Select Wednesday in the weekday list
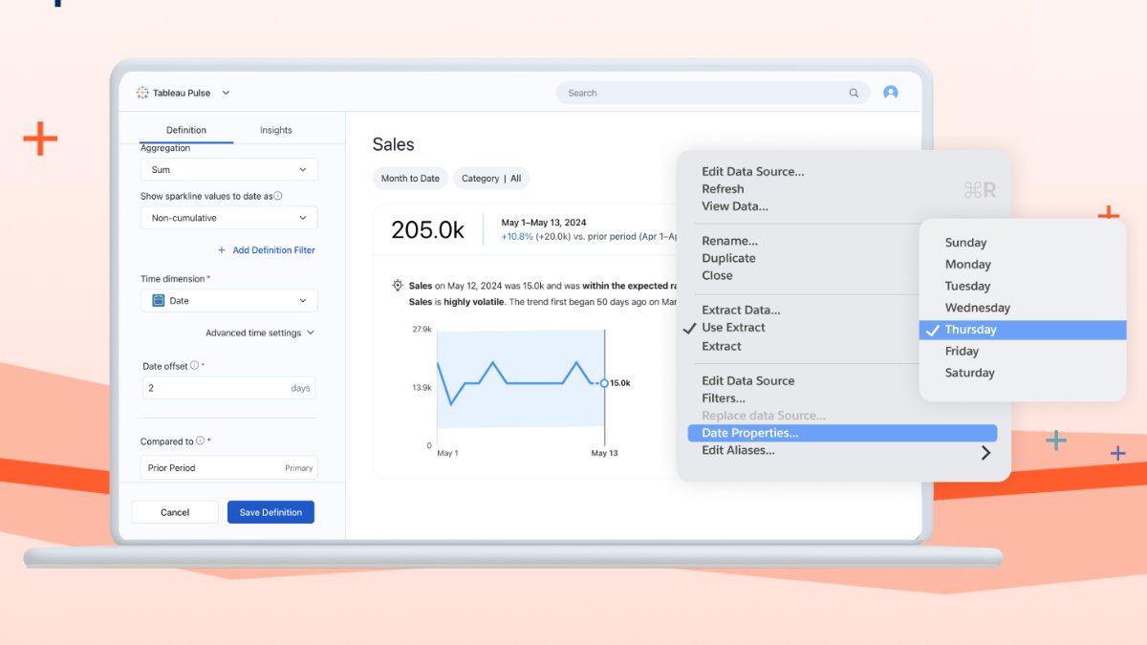 tap(977, 308)
